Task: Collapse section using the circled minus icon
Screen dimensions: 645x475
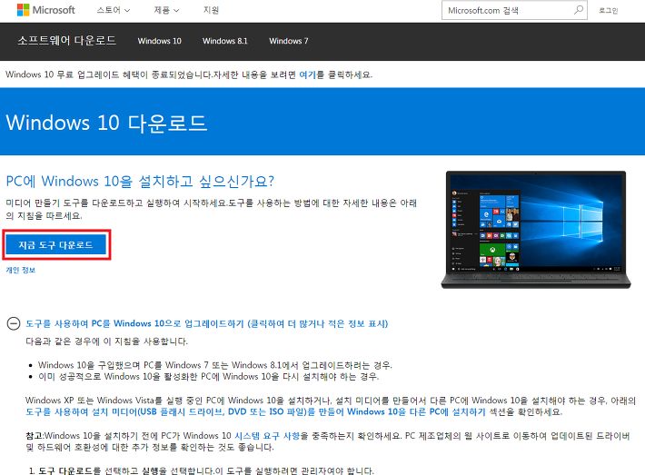Action: click(14, 323)
